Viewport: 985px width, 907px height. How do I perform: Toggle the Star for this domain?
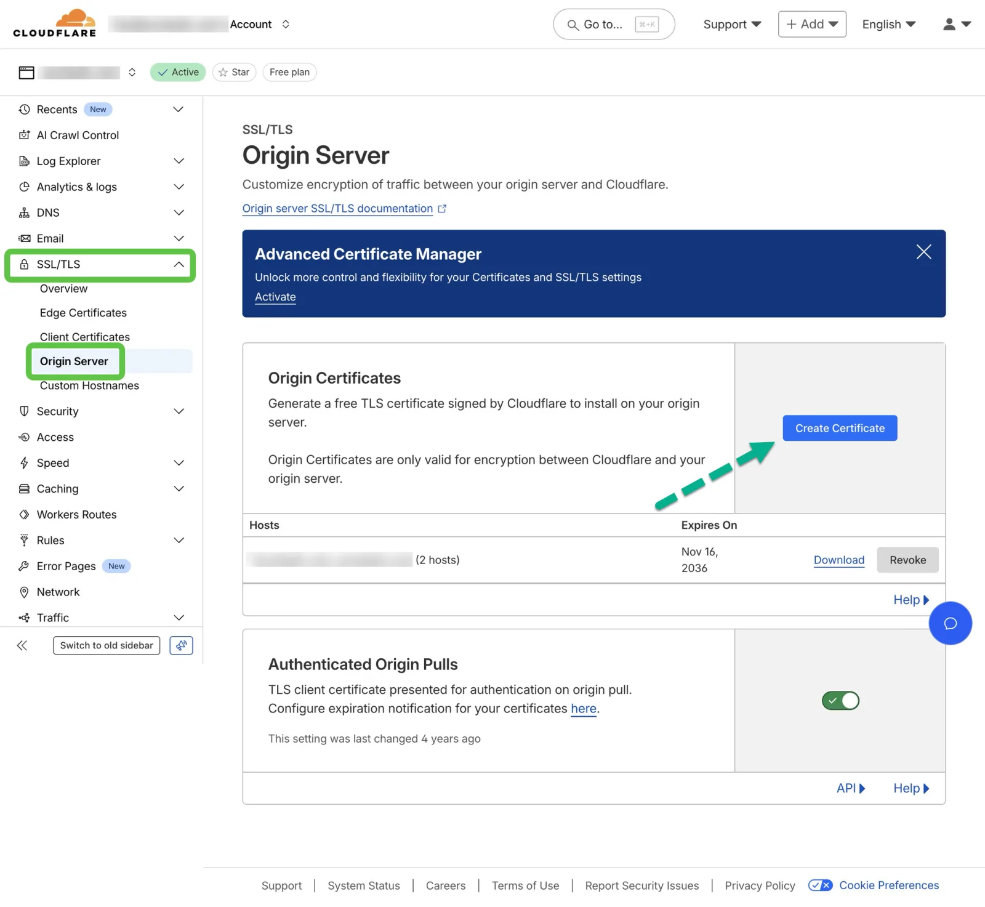234,72
